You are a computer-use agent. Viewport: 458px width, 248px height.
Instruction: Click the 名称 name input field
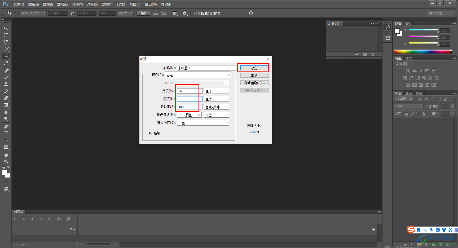206,68
